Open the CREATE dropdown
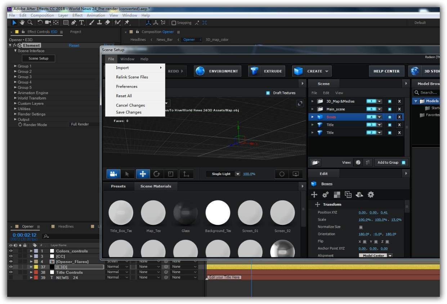The height and width of the screenshot is (304, 447). [312, 71]
